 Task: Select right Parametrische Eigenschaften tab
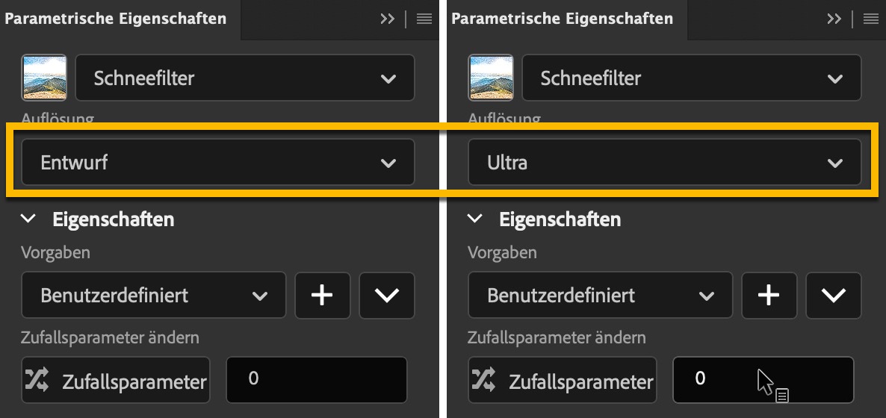pyautogui.click(x=563, y=19)
